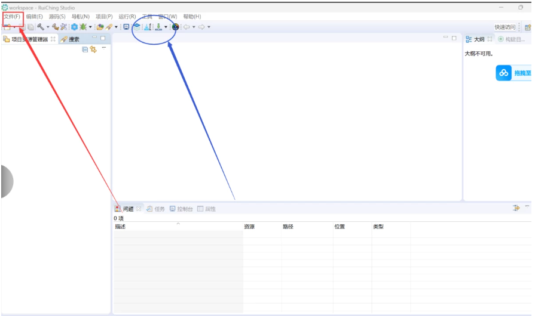The height and width of the screenshot is (316, 535).
Task: Click the colorful globe toolbar icon
Action: (175, 27)
